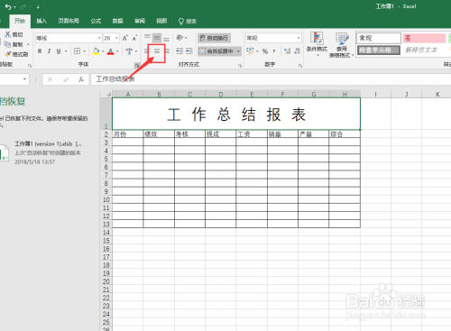This screenshot has height=331, width=451.
Task: Switch to the Review (审阅) tab
Action: 140,21
